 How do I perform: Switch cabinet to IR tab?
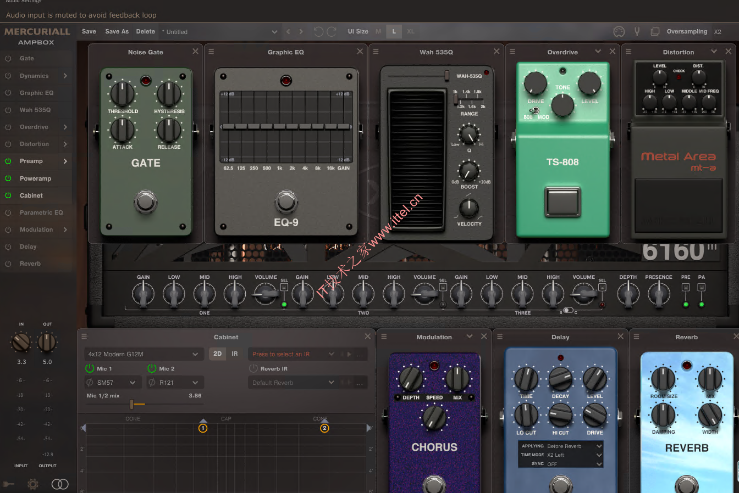(x=235, y=354)
